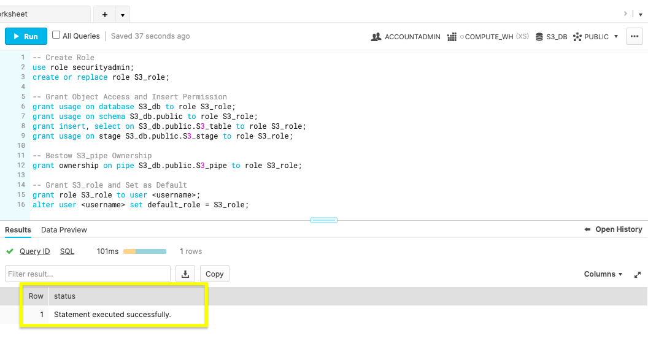Click the S3_DB database icon

coord(540,37)
